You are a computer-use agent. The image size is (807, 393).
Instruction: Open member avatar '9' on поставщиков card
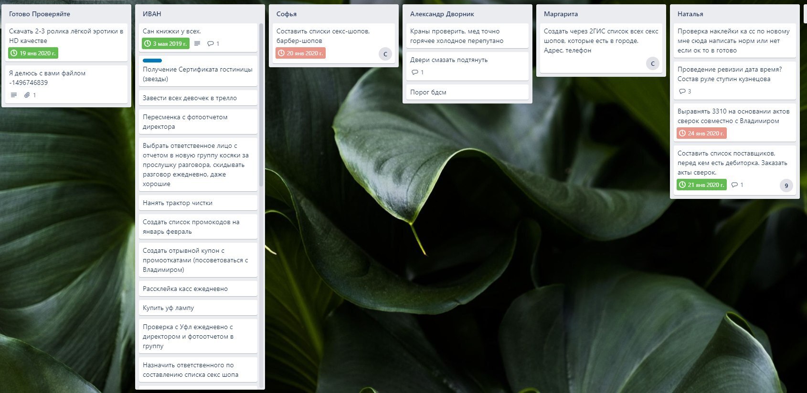pos(786,186)
